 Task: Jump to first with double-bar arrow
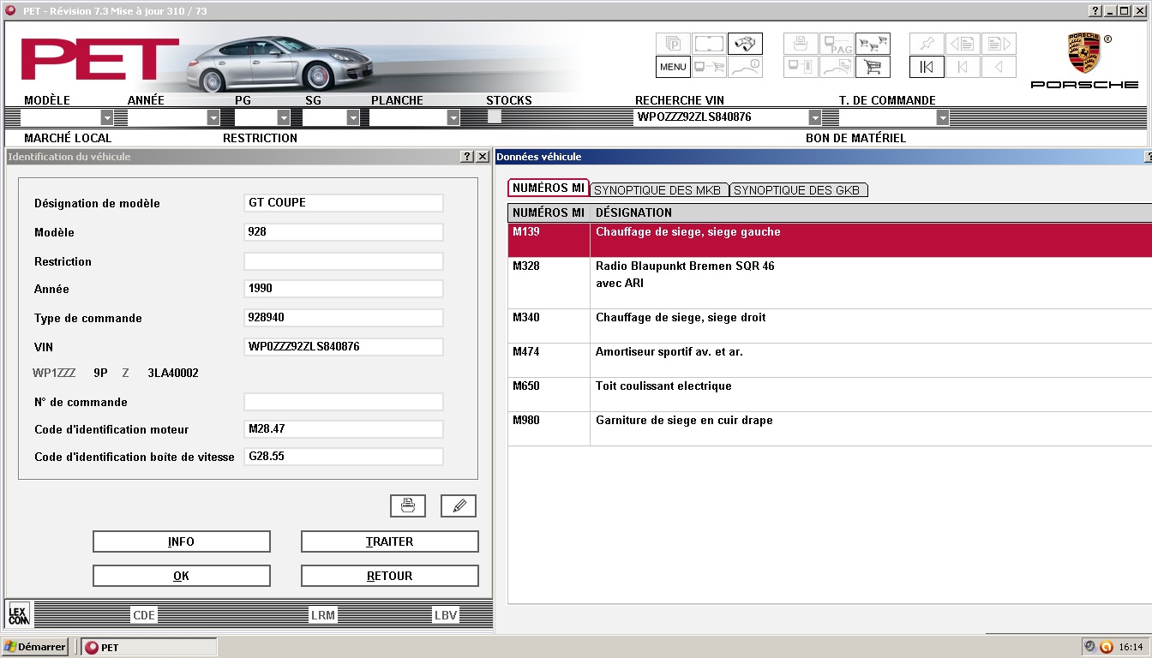[x=927, y=67]
